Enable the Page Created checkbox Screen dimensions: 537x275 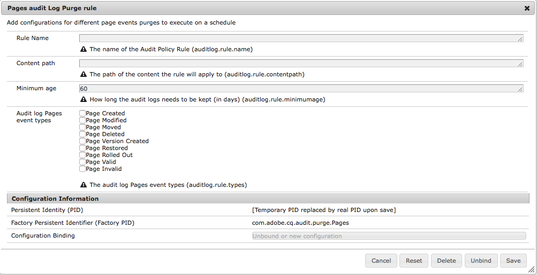[x=82, y=113]
